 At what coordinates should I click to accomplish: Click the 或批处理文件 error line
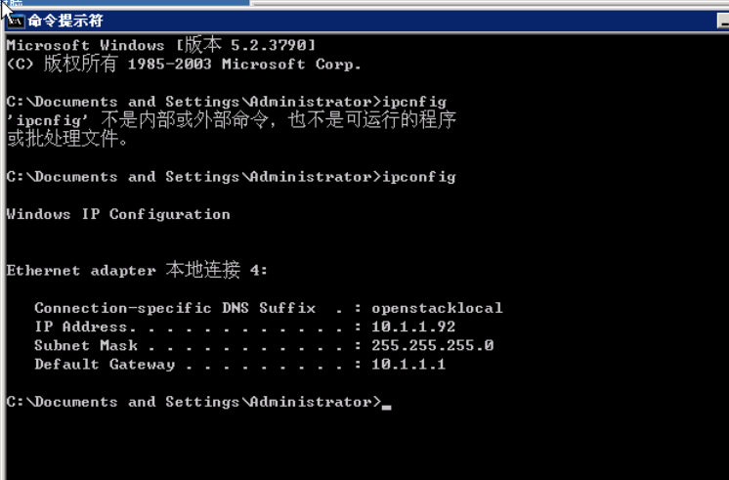68,139
